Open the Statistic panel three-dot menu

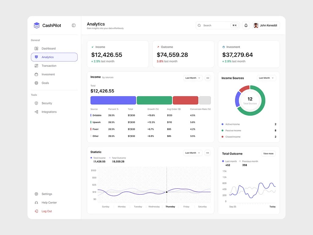[208, 153]
